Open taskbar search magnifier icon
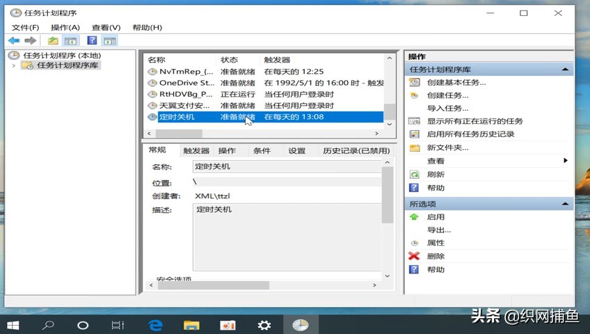590x334 pixels. 48,325
